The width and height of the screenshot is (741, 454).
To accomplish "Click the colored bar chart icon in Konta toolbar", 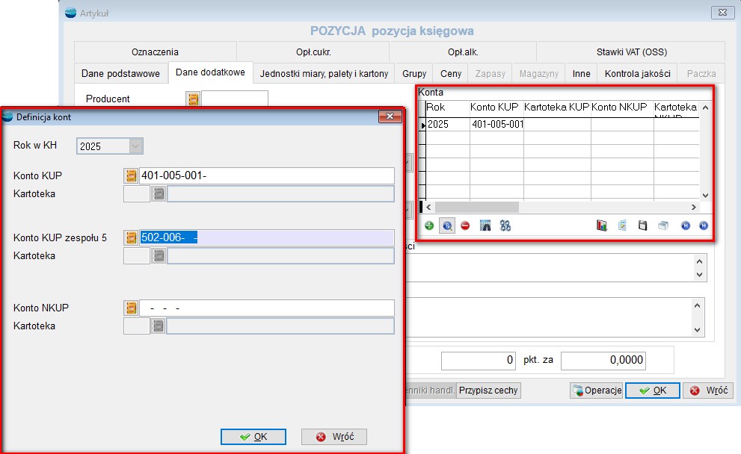I will [602, 226].
